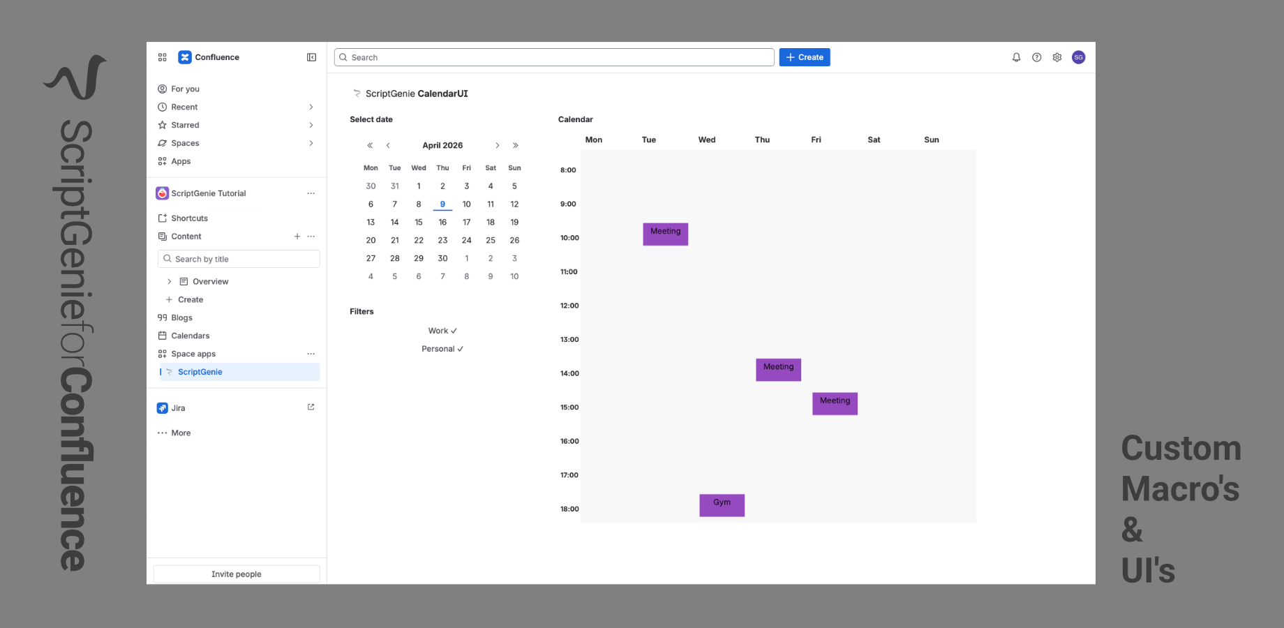The width and height of the screenshot is (1284, 628).
Task: Select March 31 in date picker
Action: 395,186
